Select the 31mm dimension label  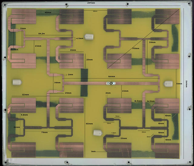pyautogui.click(x=23, y=28)
